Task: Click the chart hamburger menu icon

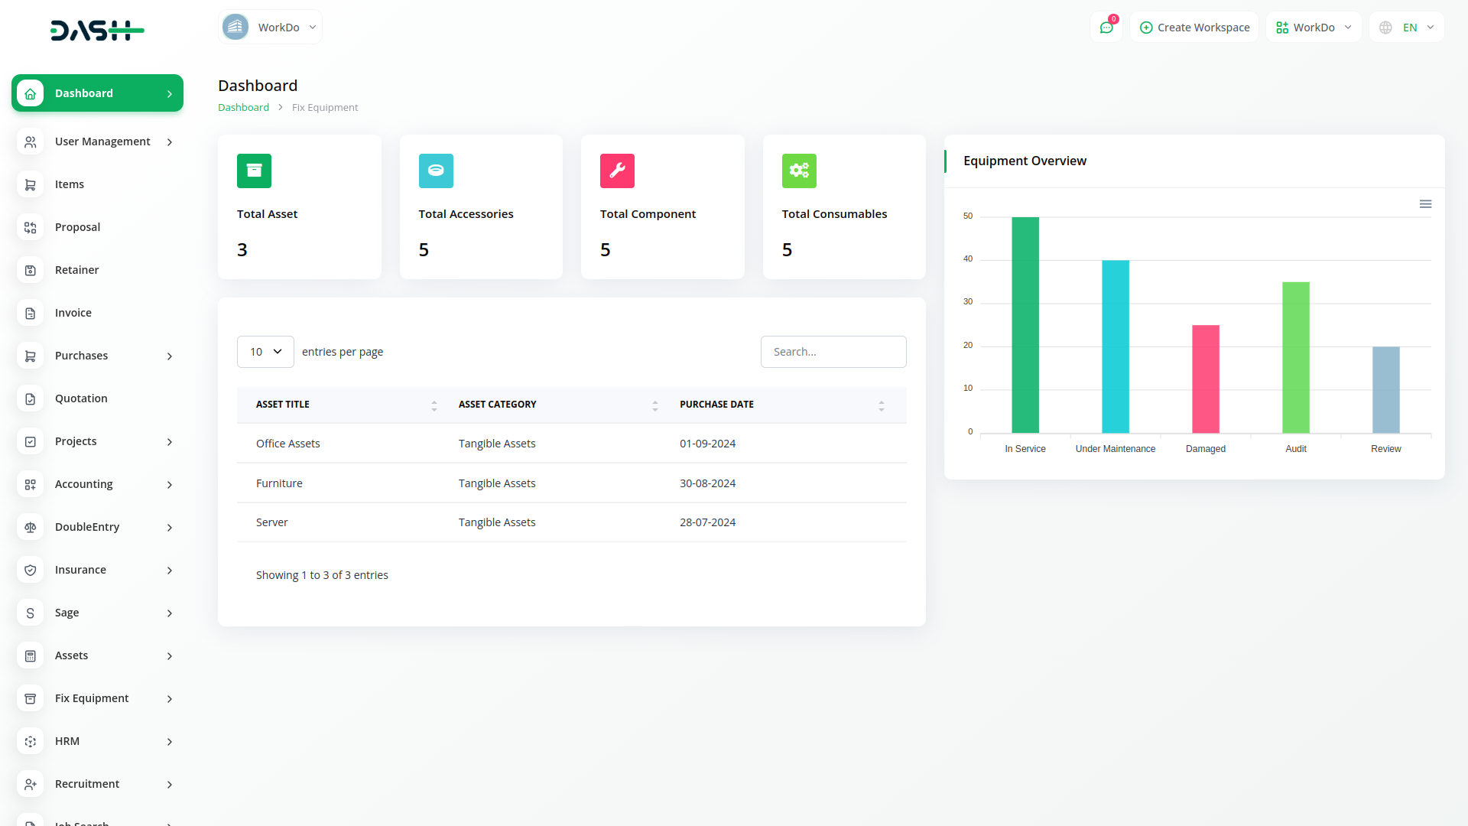Action: point(1425,204)
